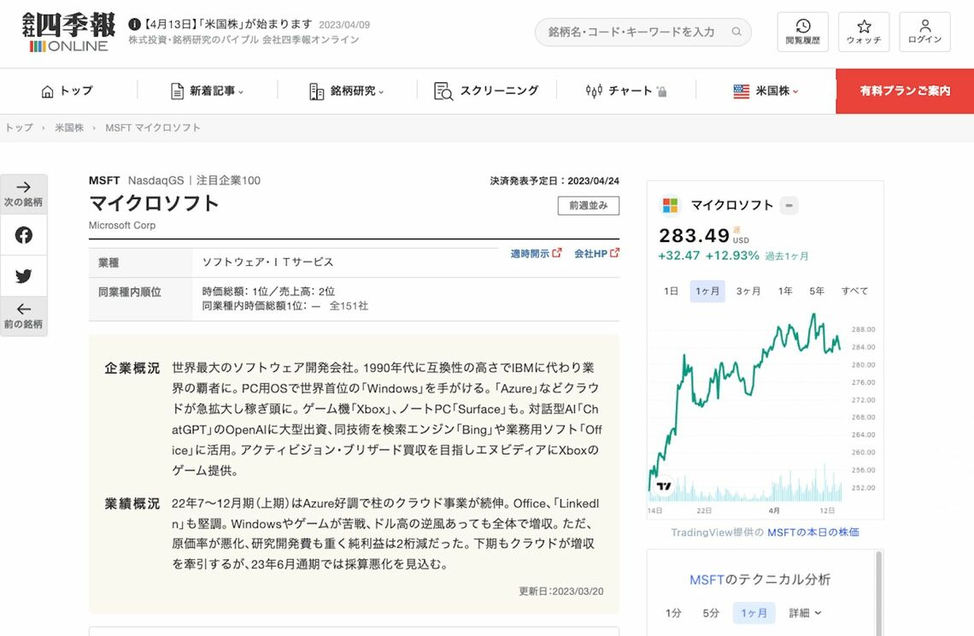Click the 新着記事 document icon

point(177,91)
